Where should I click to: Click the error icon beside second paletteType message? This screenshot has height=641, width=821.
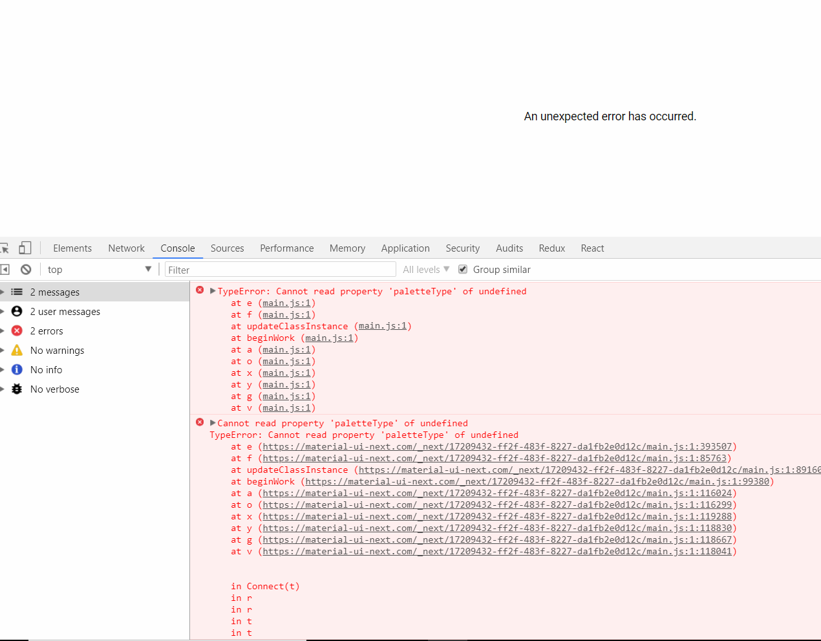[x=200, y=422]
